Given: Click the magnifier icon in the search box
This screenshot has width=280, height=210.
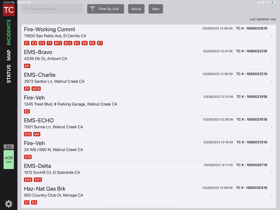Looking at the screenshot, I should pyautogui.click(x=26, y=9).
